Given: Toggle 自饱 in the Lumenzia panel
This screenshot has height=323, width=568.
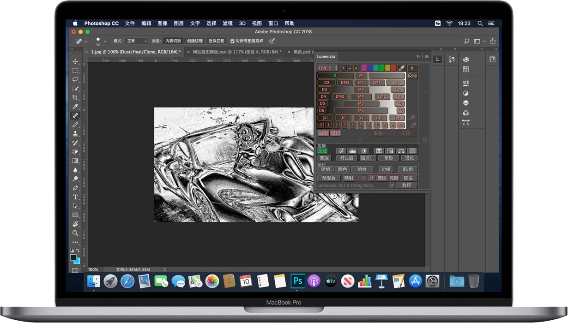Looking at the screenshot, I should (323, 132).
